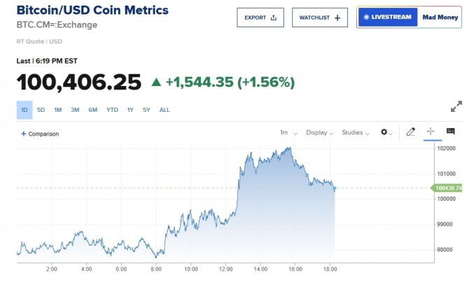Click the export share icon
The height and width of the screenshot is (284, 469).
273,17
